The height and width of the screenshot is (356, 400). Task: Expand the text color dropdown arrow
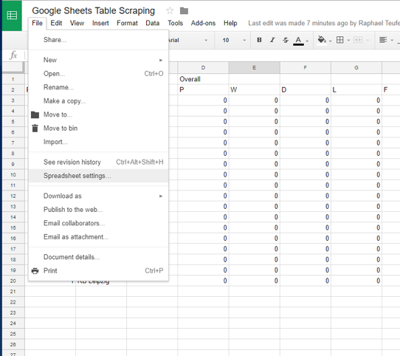pyautogui.click(x=307, y=41)
